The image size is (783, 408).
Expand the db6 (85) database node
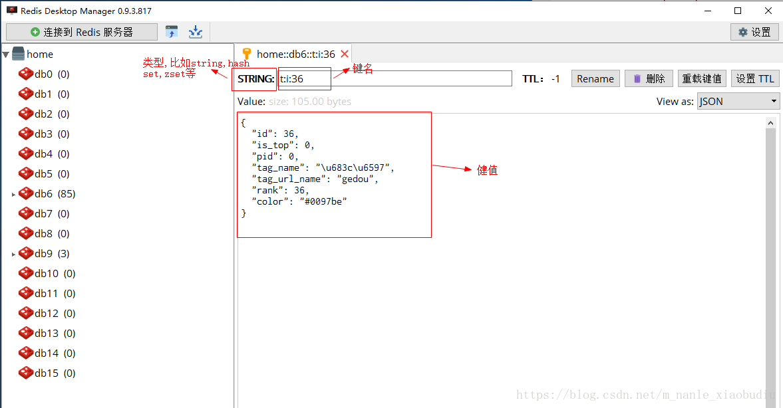pyautogui.click(x=13, y=195)
